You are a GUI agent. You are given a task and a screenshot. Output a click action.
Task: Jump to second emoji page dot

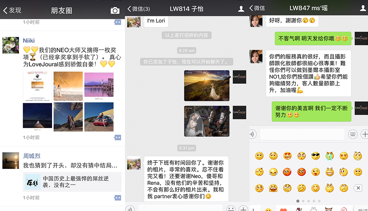click(303, 201)
